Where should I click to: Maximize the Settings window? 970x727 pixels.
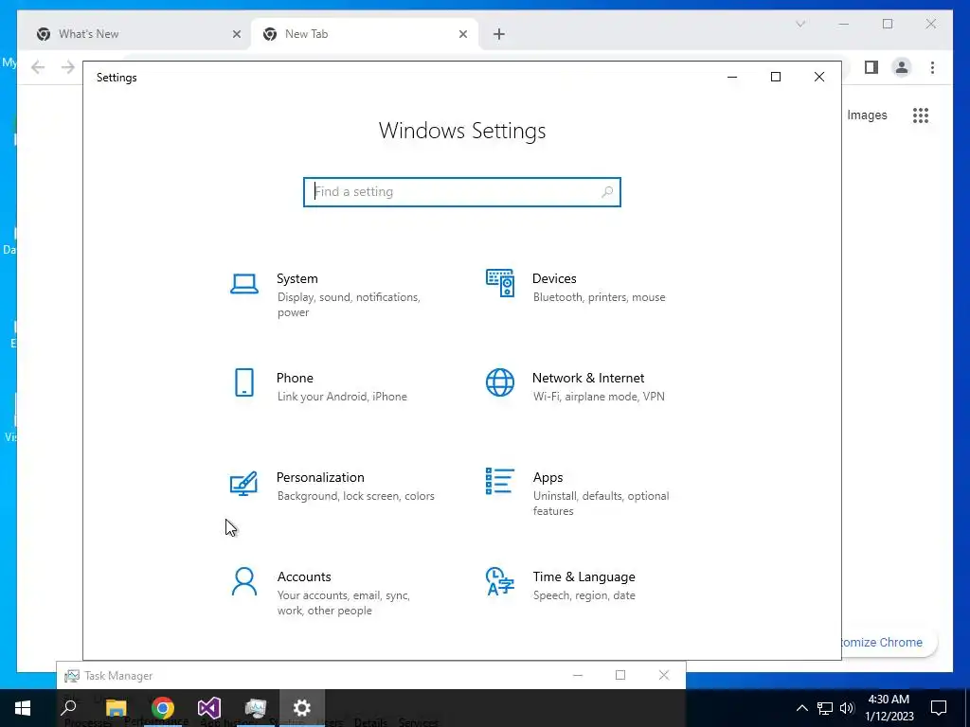[776, 78]
